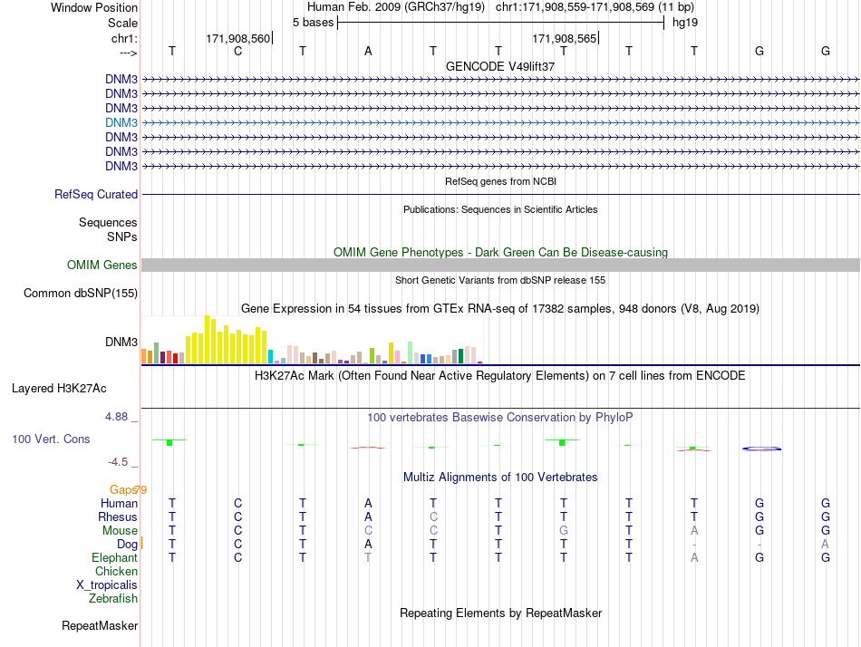
Task: Click the blue PhyloP conservation bar
Action: click(x=761, y=449)
